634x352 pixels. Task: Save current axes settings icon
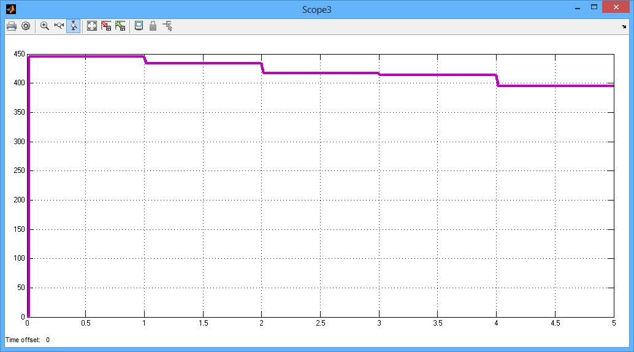tap(106, 26)
